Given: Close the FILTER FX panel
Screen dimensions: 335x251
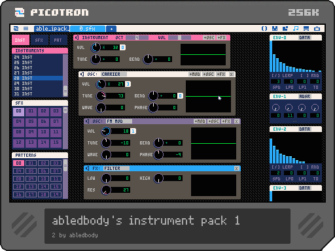Looking at the screenshot, I should click(236, 169).
